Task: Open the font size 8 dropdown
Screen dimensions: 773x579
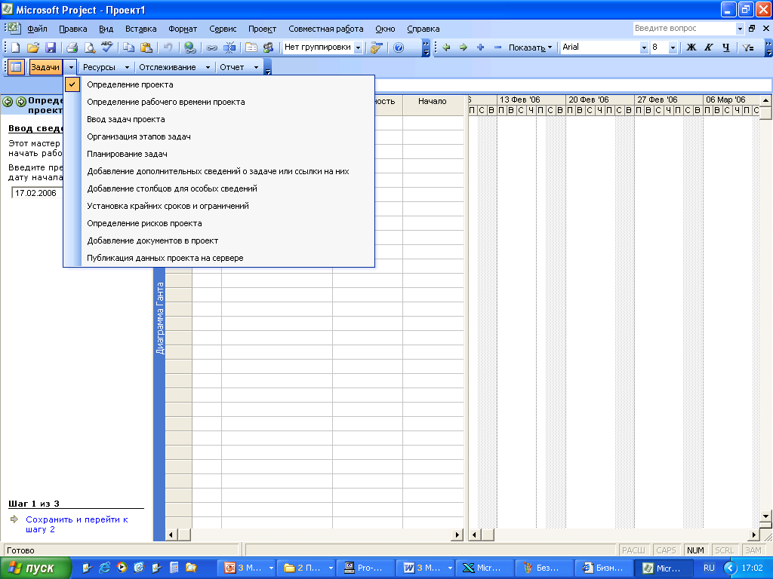Action: [673, 47]
